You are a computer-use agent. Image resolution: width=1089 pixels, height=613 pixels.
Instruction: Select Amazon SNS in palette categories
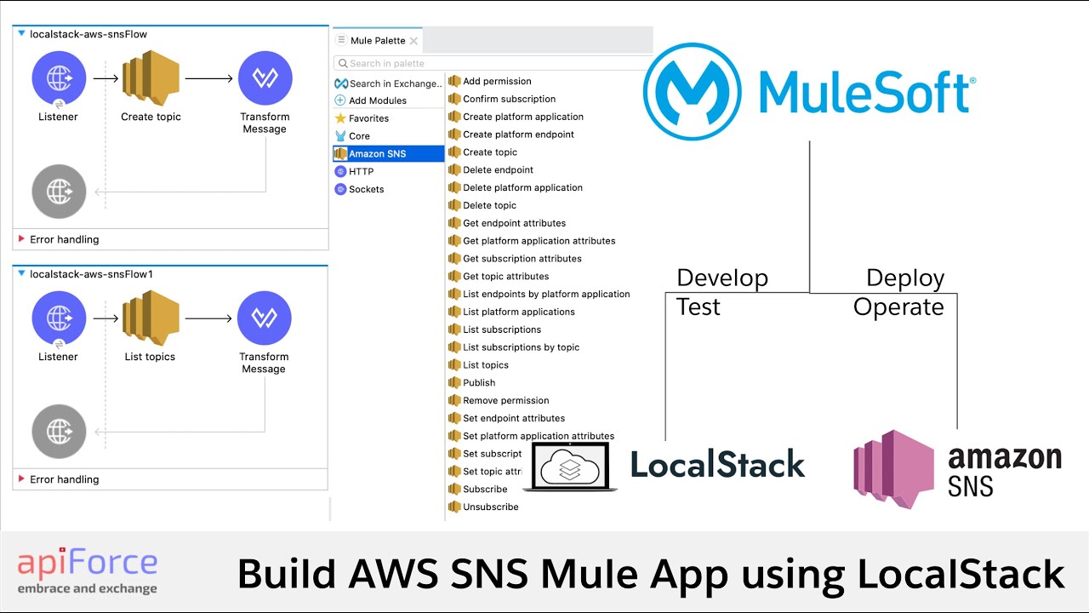point(389,154)
